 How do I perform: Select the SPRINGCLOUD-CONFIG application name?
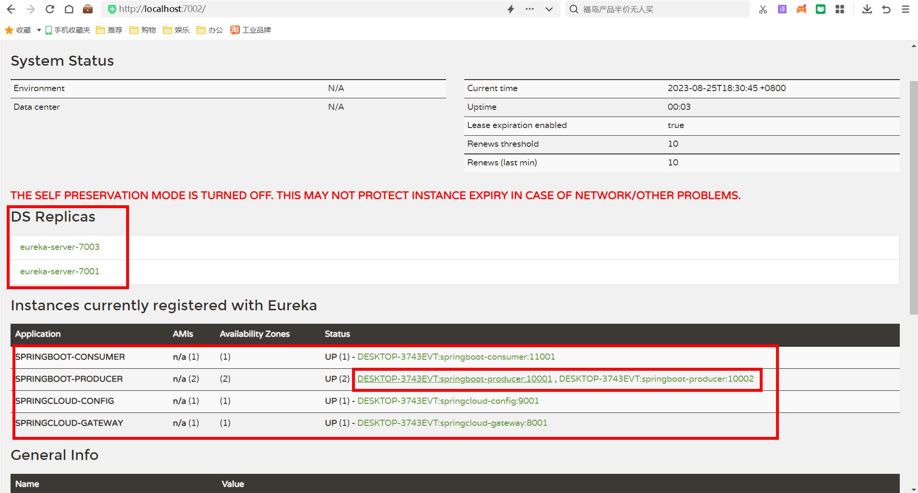(65, 401)
